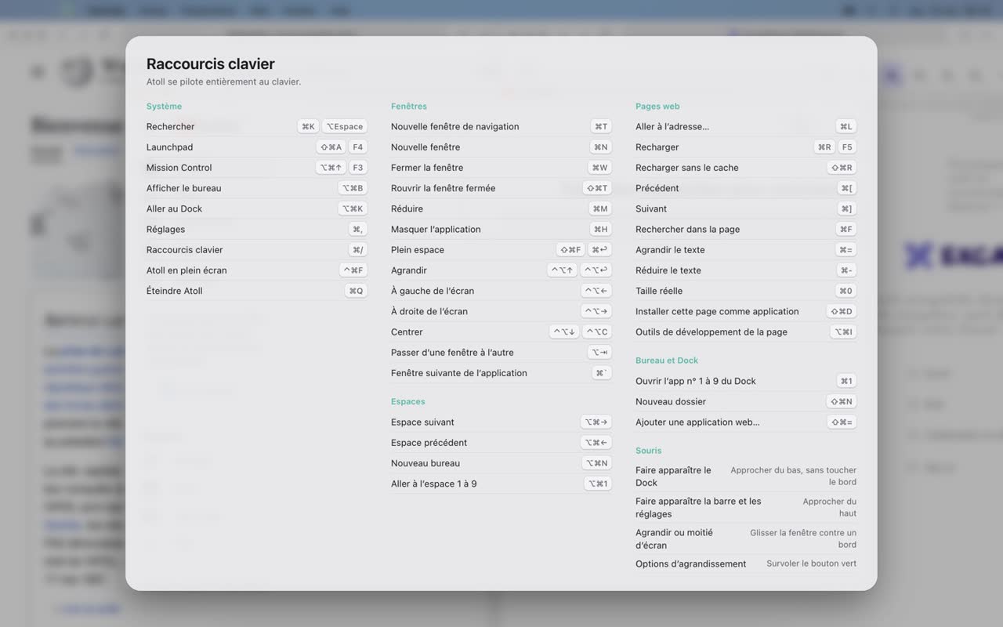1003x627 pixels.
Task: Click 'Rechercher dans la page' row label
Action: coord(687,229)
